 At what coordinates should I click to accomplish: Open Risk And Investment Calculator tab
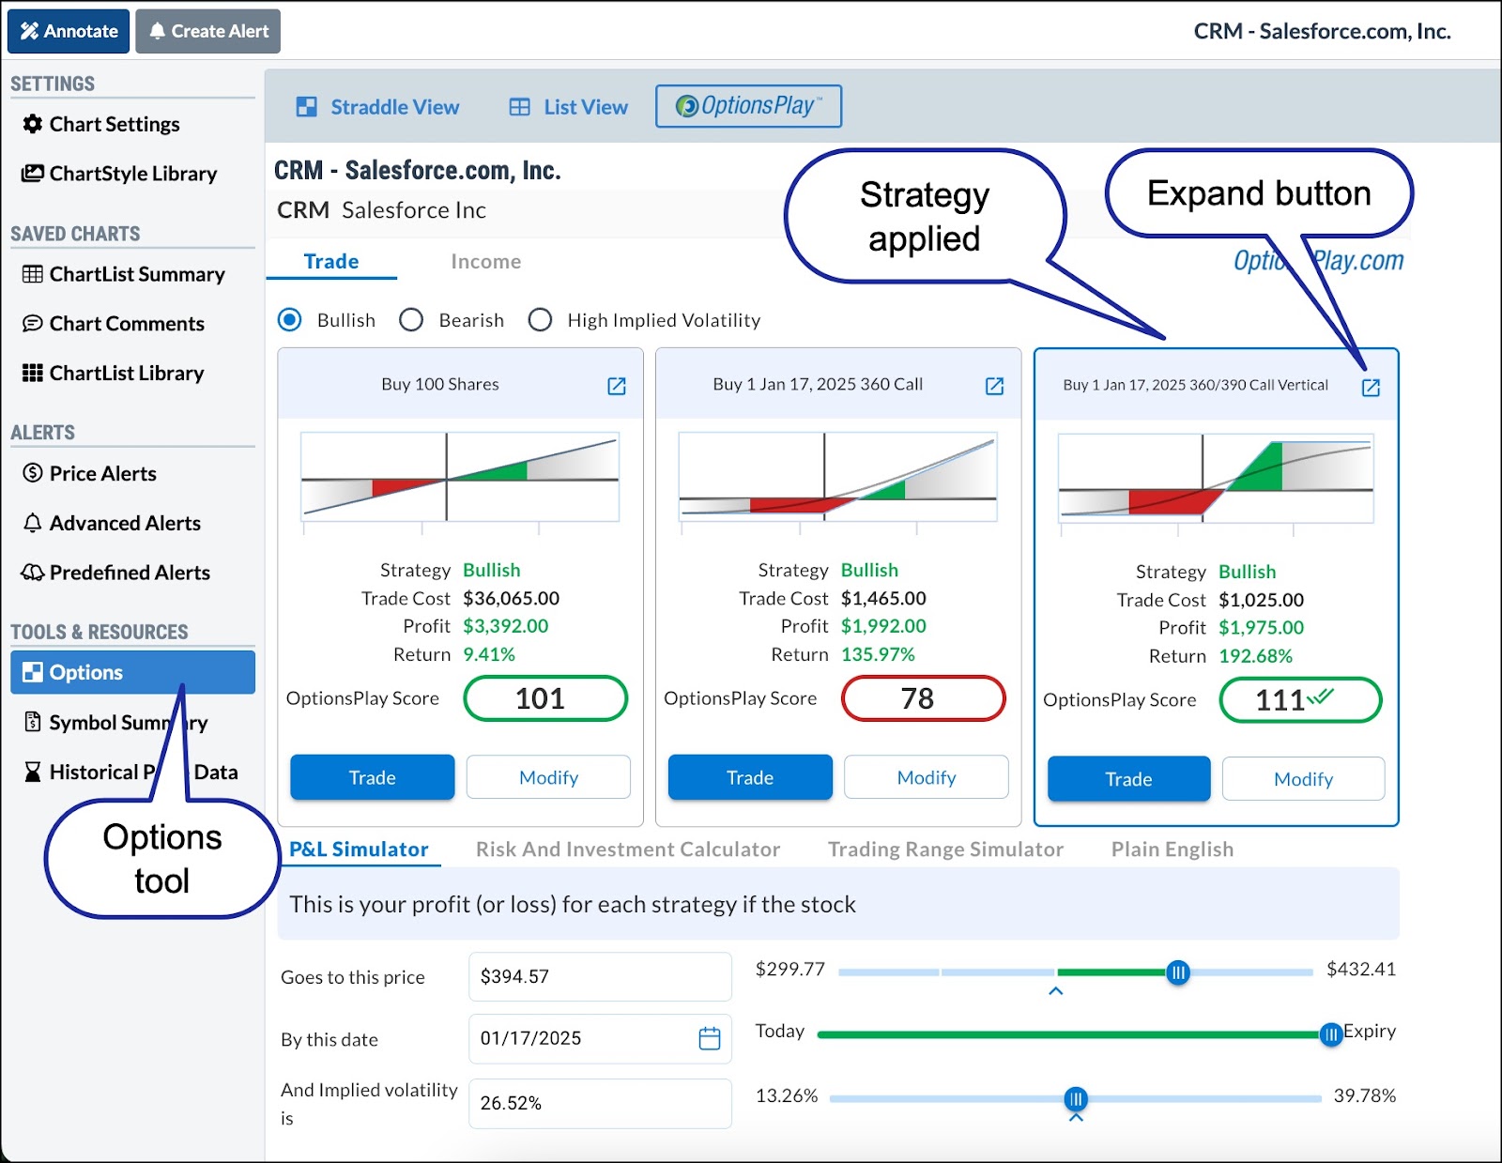628,849
